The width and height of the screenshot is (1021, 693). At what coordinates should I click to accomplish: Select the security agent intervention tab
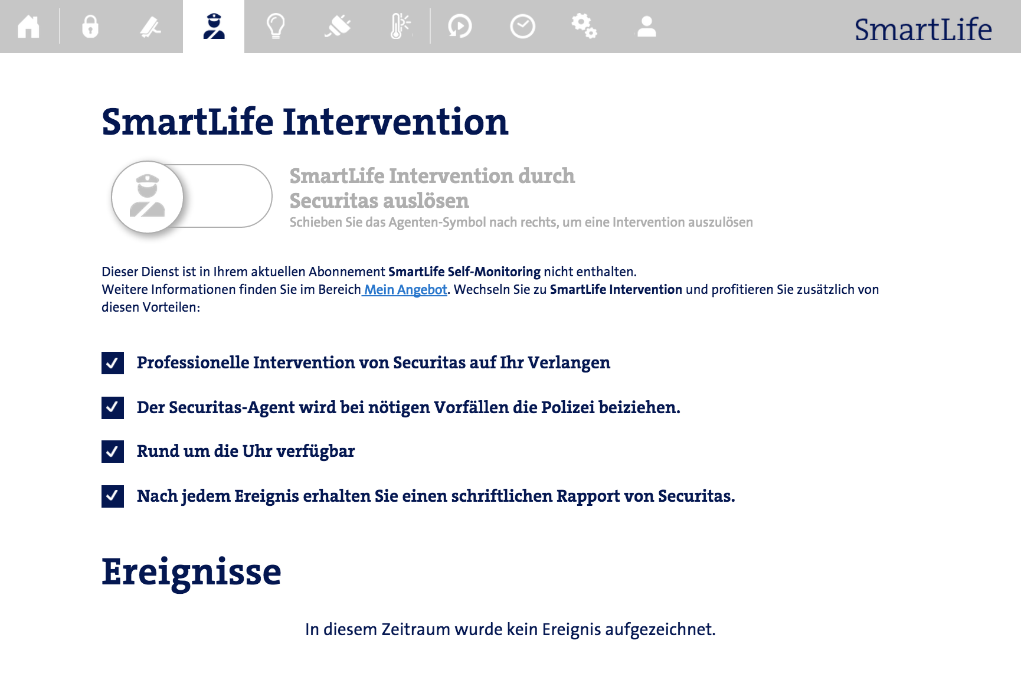pos(214,27)
